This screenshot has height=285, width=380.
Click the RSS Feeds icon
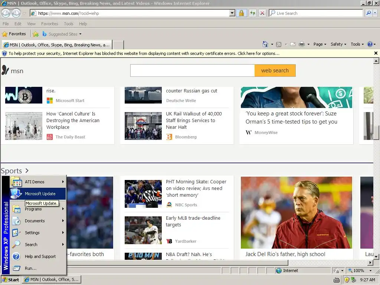coord(279,45)
